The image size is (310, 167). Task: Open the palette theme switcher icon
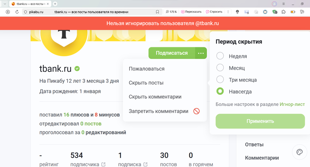coord(299,152)
